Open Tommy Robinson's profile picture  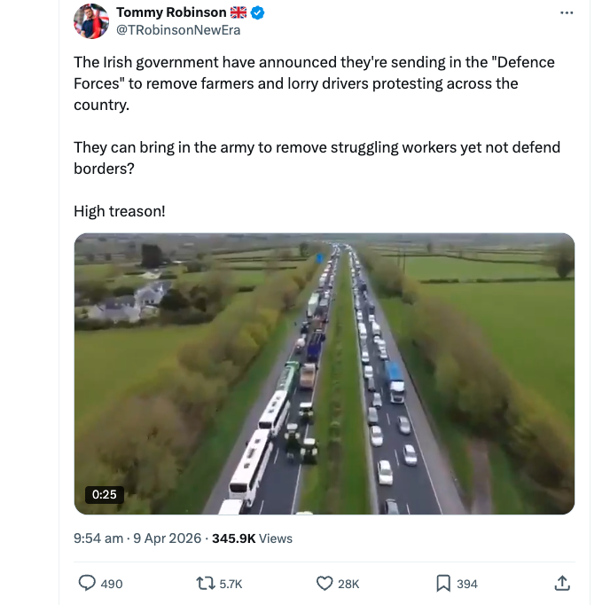click(x=91, y=21)
